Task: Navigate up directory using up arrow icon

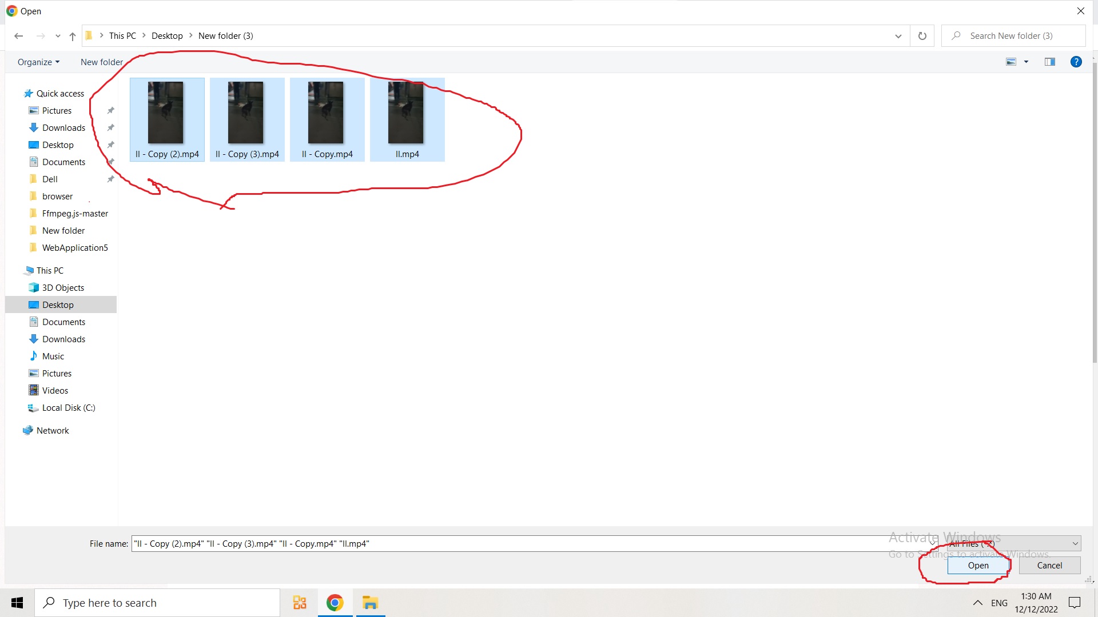Action: 73,35
